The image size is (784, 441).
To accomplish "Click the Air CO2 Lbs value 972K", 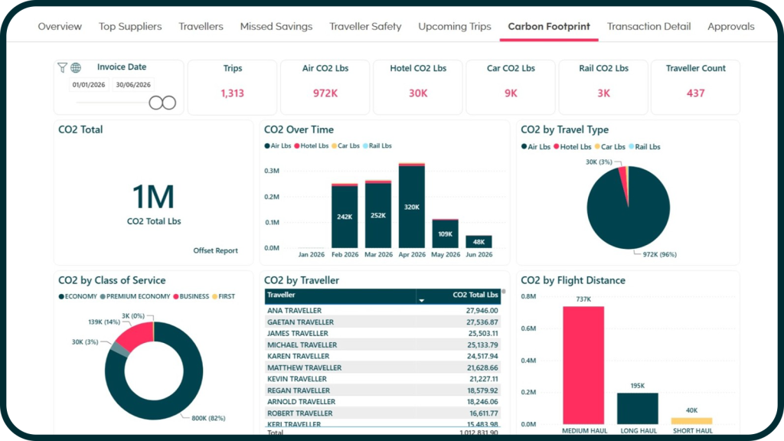I will tap(325, 93).
